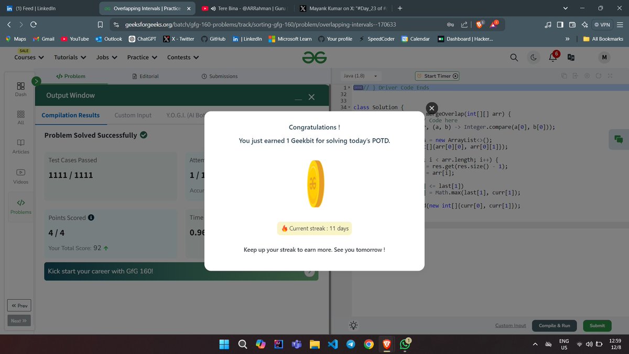Switch to the Submissions tab
Screen dimensions: 629x354
click(x=220, y=76)
